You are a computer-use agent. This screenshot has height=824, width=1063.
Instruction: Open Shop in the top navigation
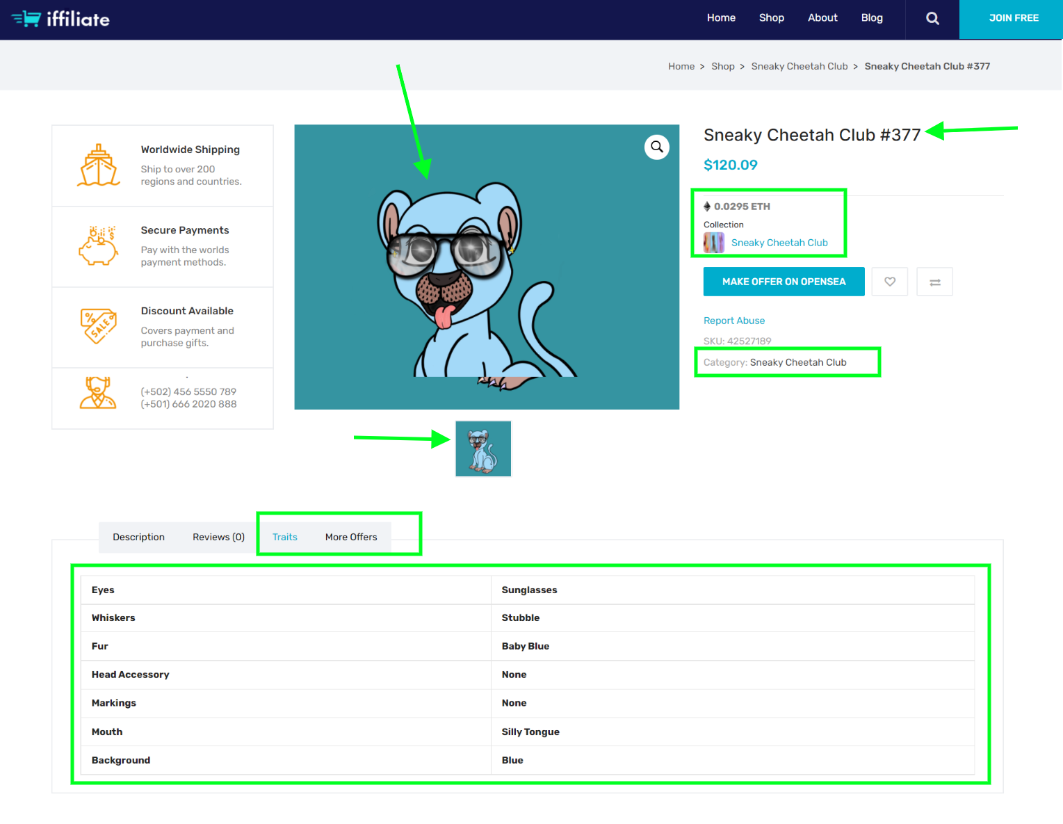tap(772, 18)
